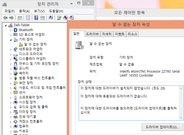Expand the 모니터 node arrow

[11, 69]
